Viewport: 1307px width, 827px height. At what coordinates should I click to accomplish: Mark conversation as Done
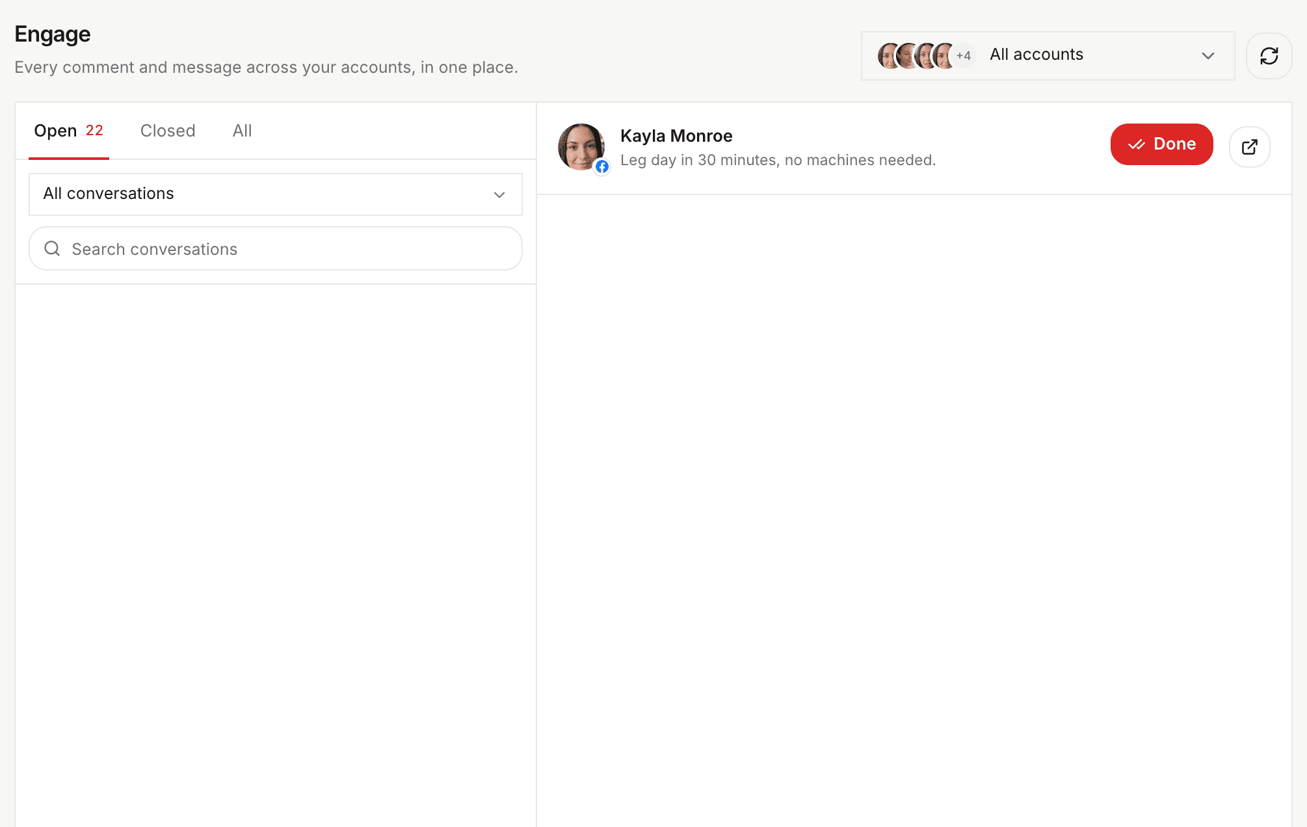pyautogui.click(x=1161, y=144)
